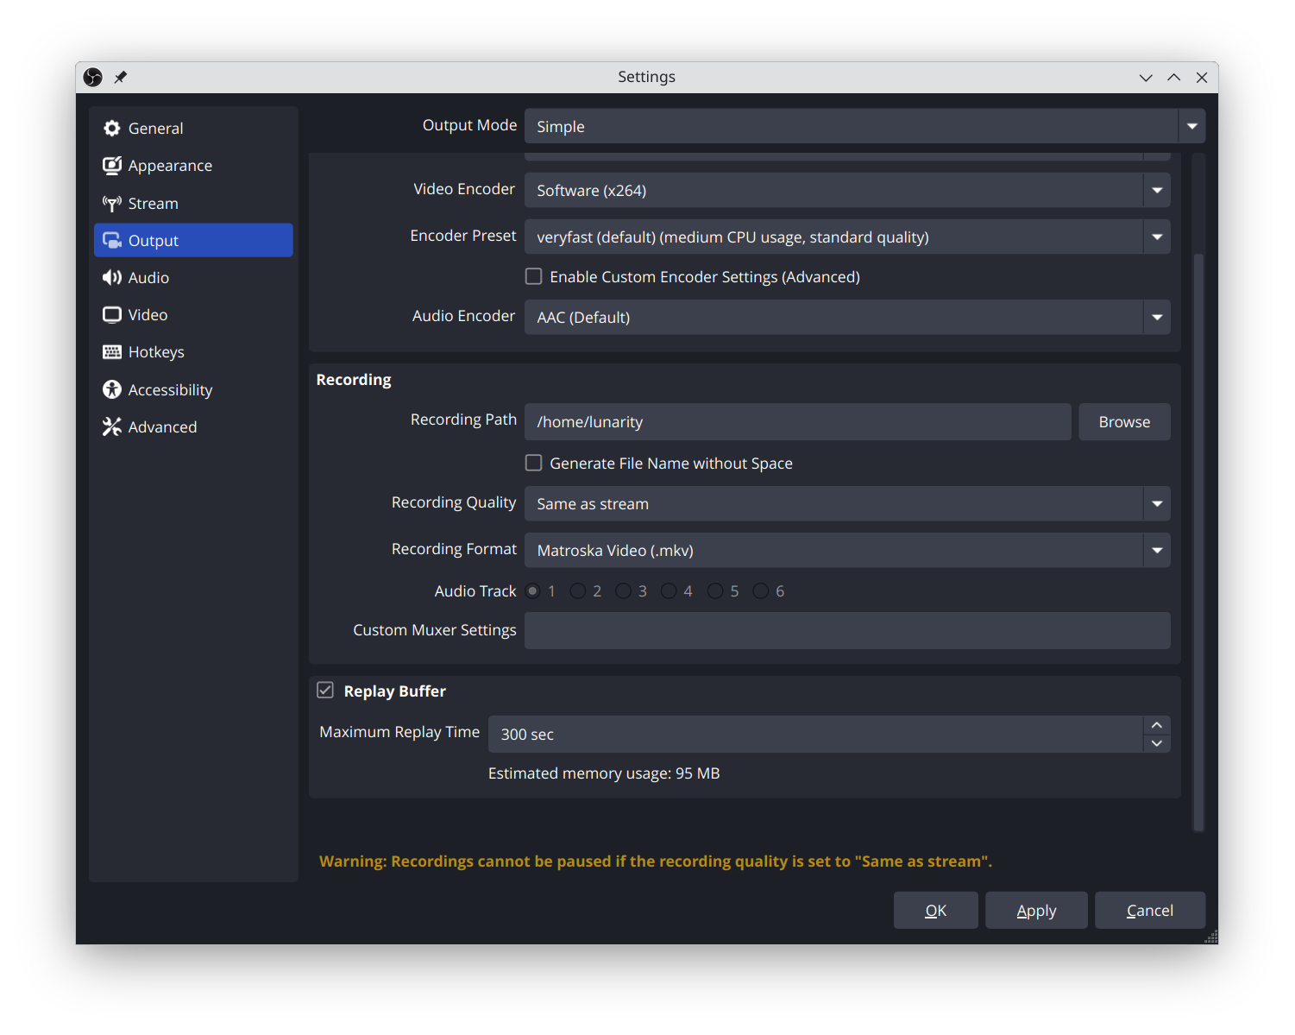Increase Maximum Replay Time with the up stepper
The image size is (1295, 1035).
click(1156, 725)
